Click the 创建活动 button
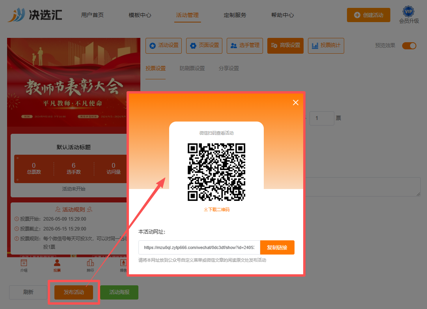The width and height of the screenshot is (427, 309). (x=369, y=15)
